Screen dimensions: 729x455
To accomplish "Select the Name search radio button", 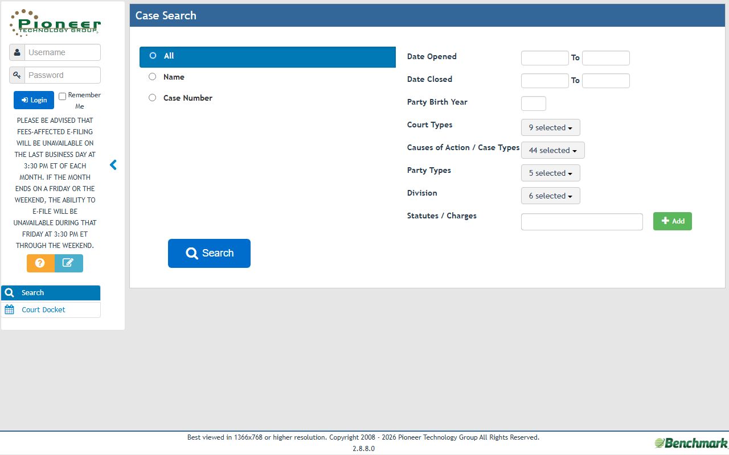I will pyautogui.click(x=152, y=77).
